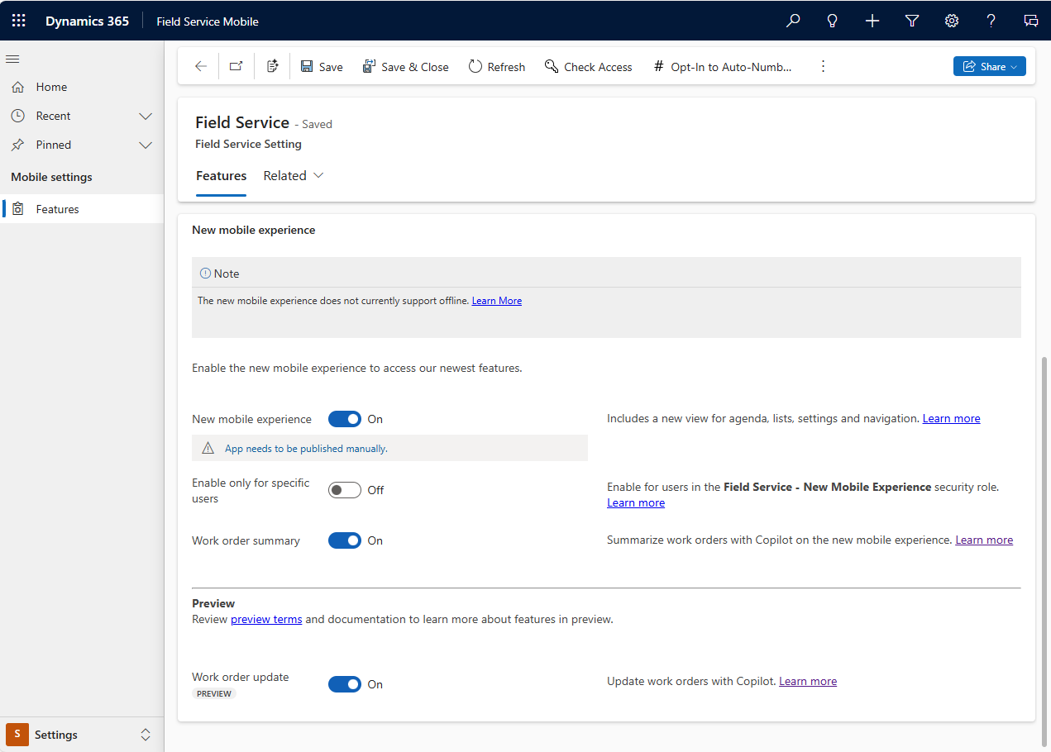Click the PREVIEW badge under Work order update
This screenshot has width=1051, height=752.
pos(214,694)
